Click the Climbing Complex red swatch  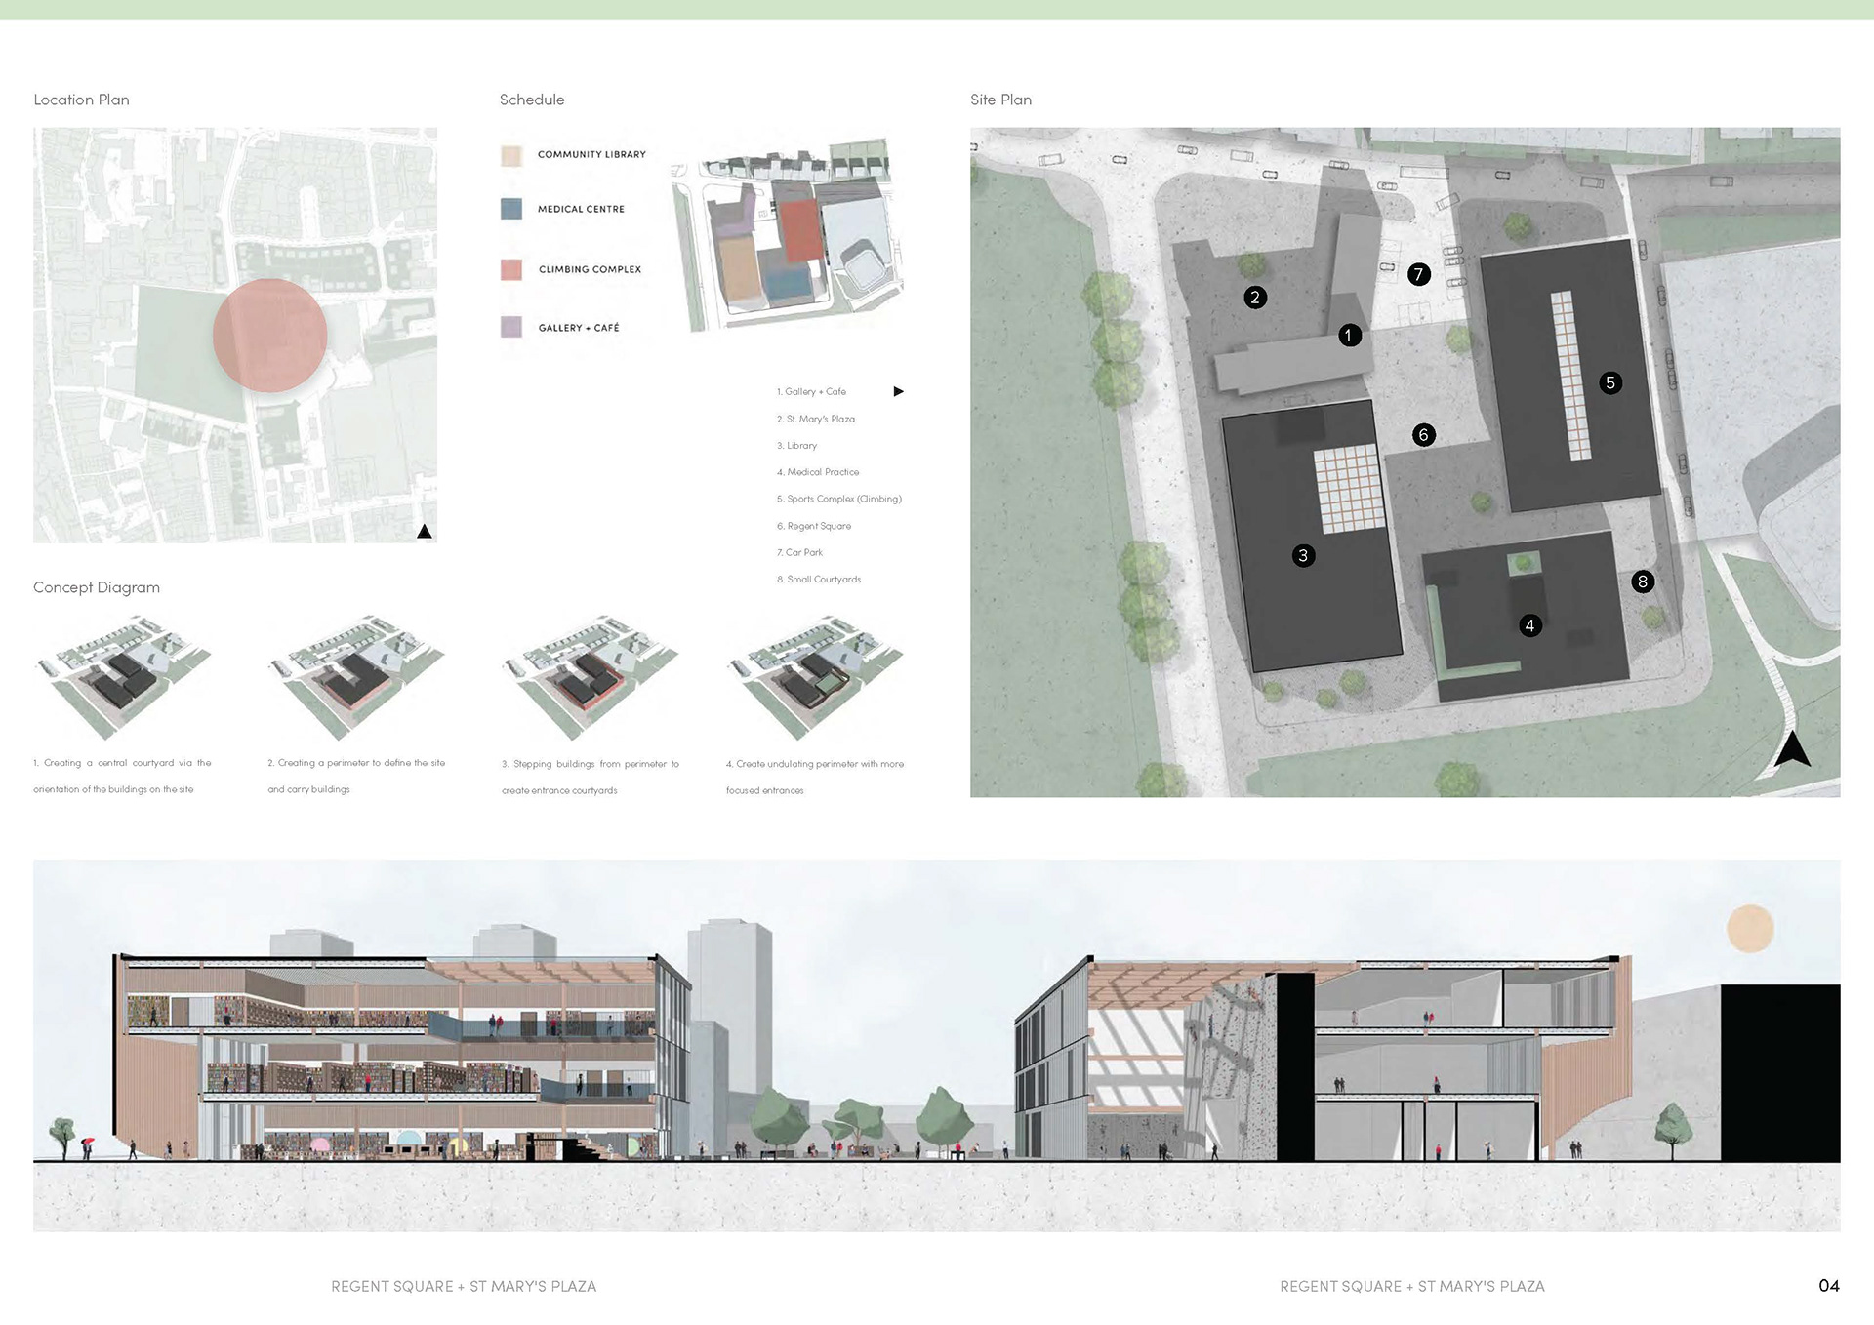point(511,269)
